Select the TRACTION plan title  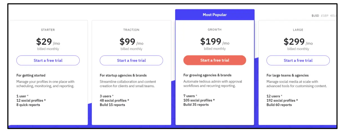(x=131, y=30)
